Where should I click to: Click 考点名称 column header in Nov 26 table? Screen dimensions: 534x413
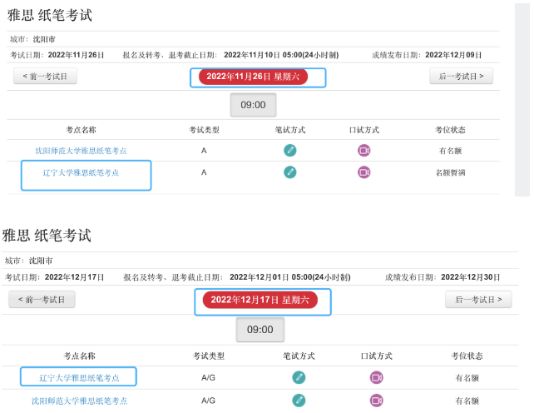point(81,130)
